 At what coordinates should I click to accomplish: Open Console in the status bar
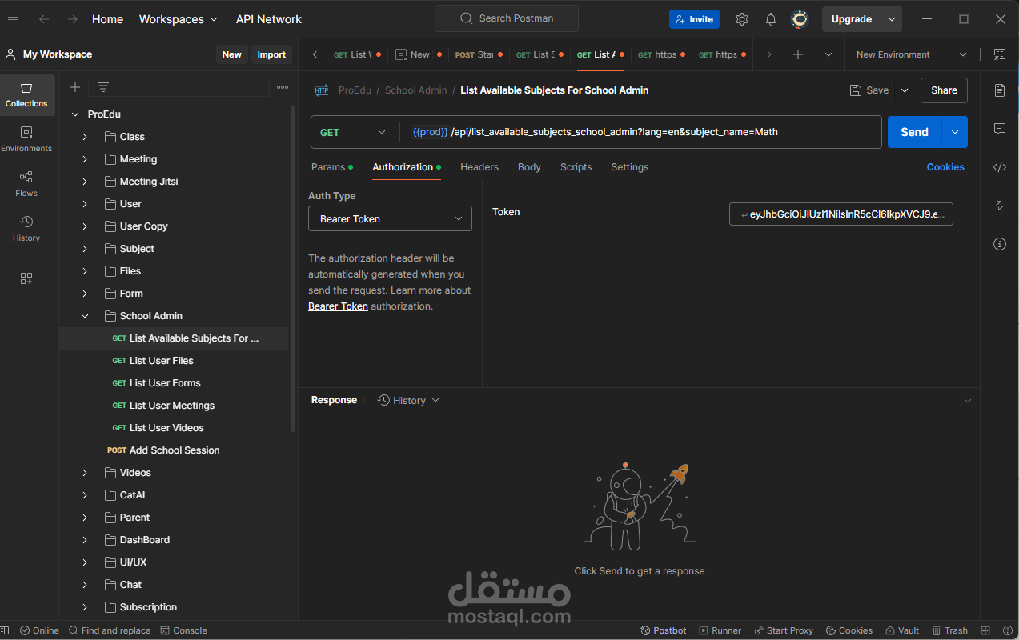tap(183, 630)
